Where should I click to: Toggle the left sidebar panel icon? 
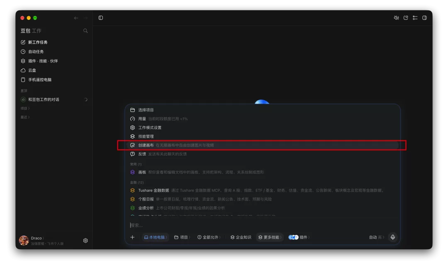100,18
